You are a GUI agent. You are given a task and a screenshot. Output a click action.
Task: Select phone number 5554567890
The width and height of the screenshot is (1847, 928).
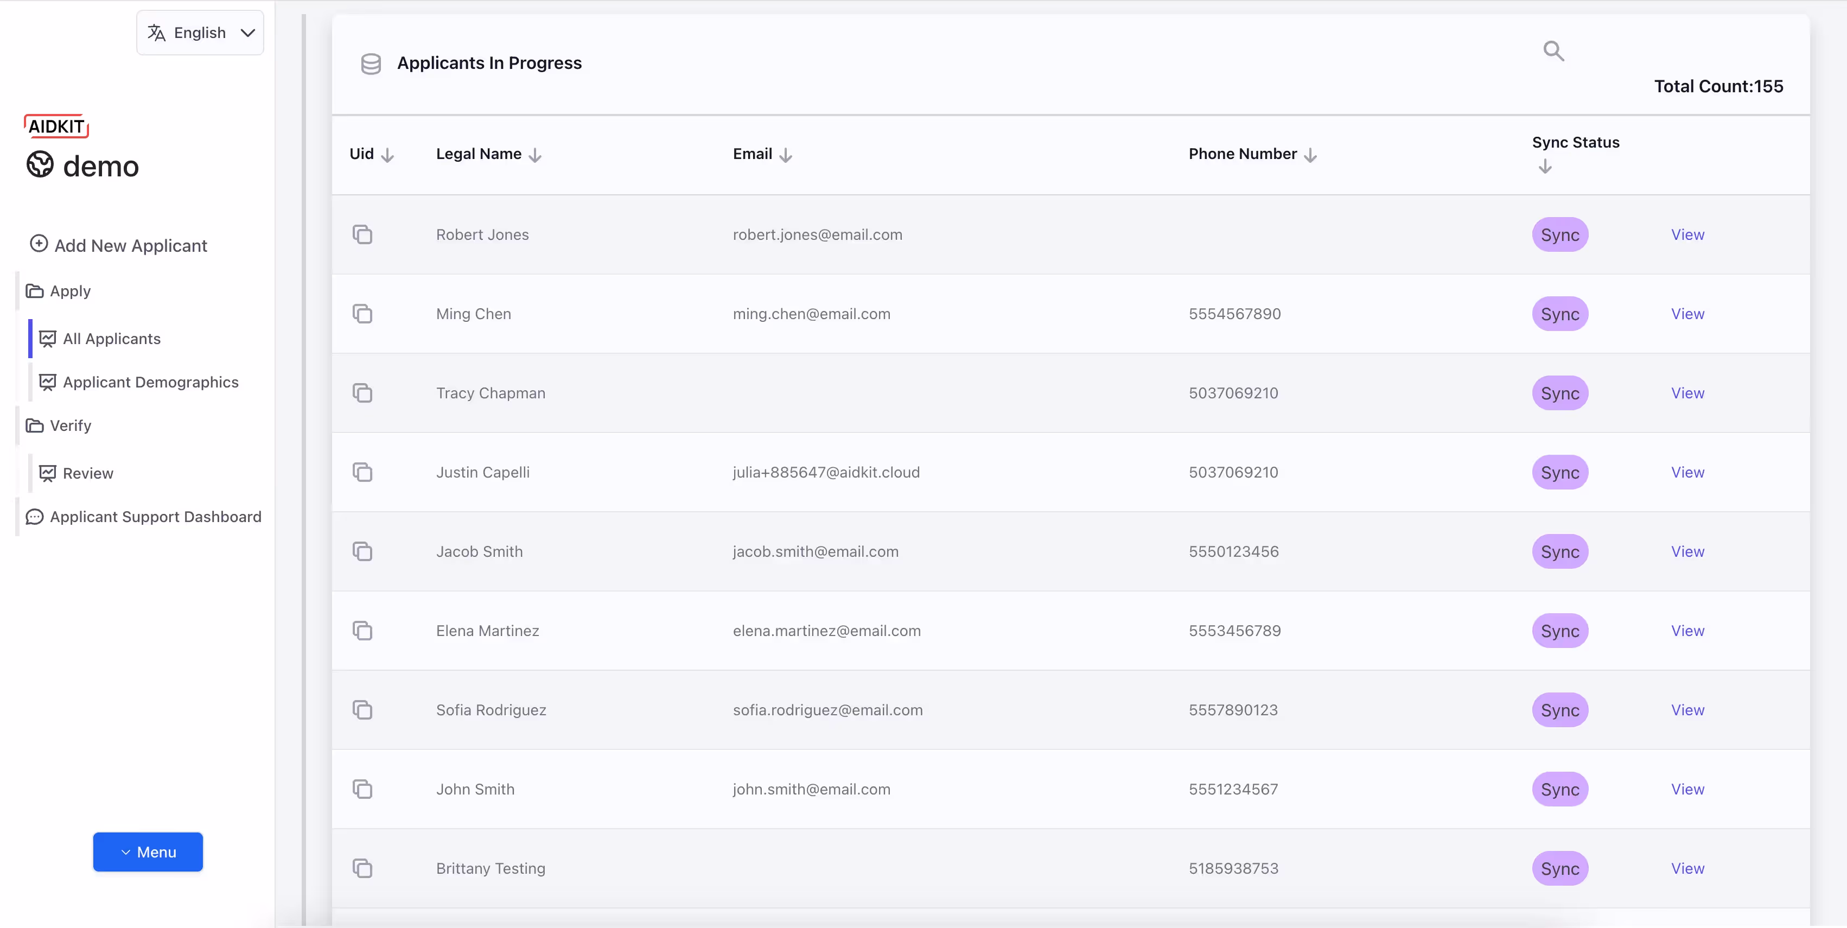coord(1235,313)
